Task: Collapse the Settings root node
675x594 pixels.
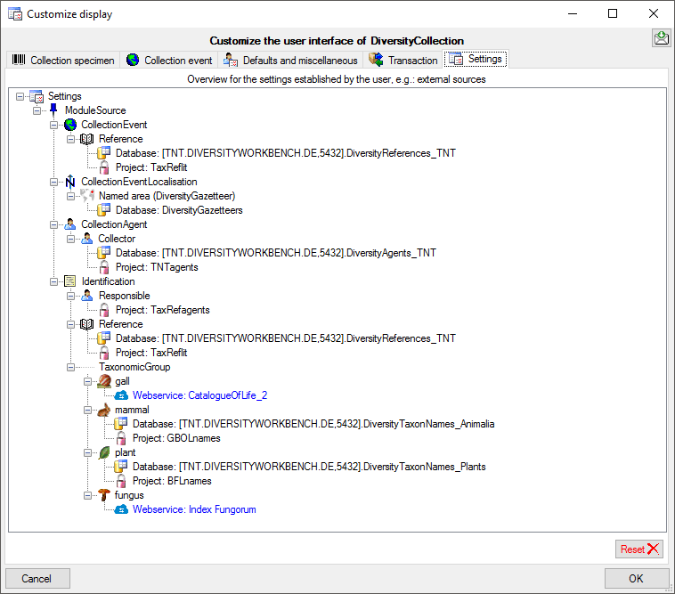Action: 20,96
